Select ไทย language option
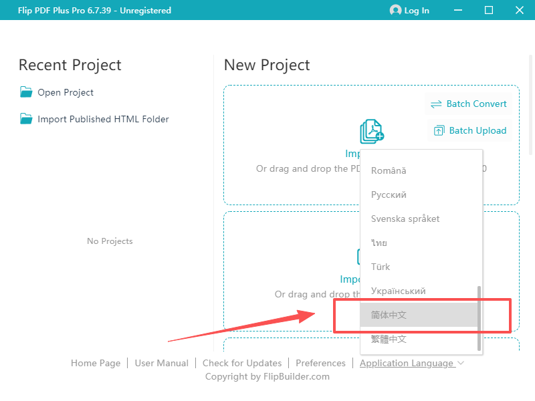This screenshot has height=401, width=535. point(379,243)
